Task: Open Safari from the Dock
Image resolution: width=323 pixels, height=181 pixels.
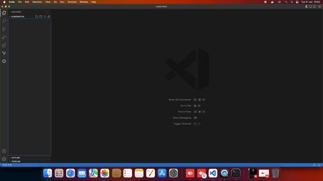Action: pos(71,173)
